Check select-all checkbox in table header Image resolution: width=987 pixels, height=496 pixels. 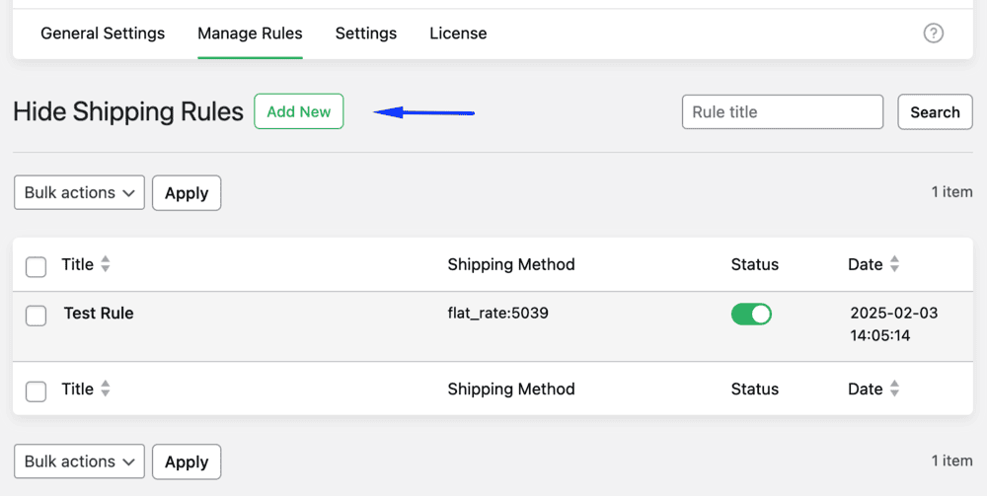(36, 266)
